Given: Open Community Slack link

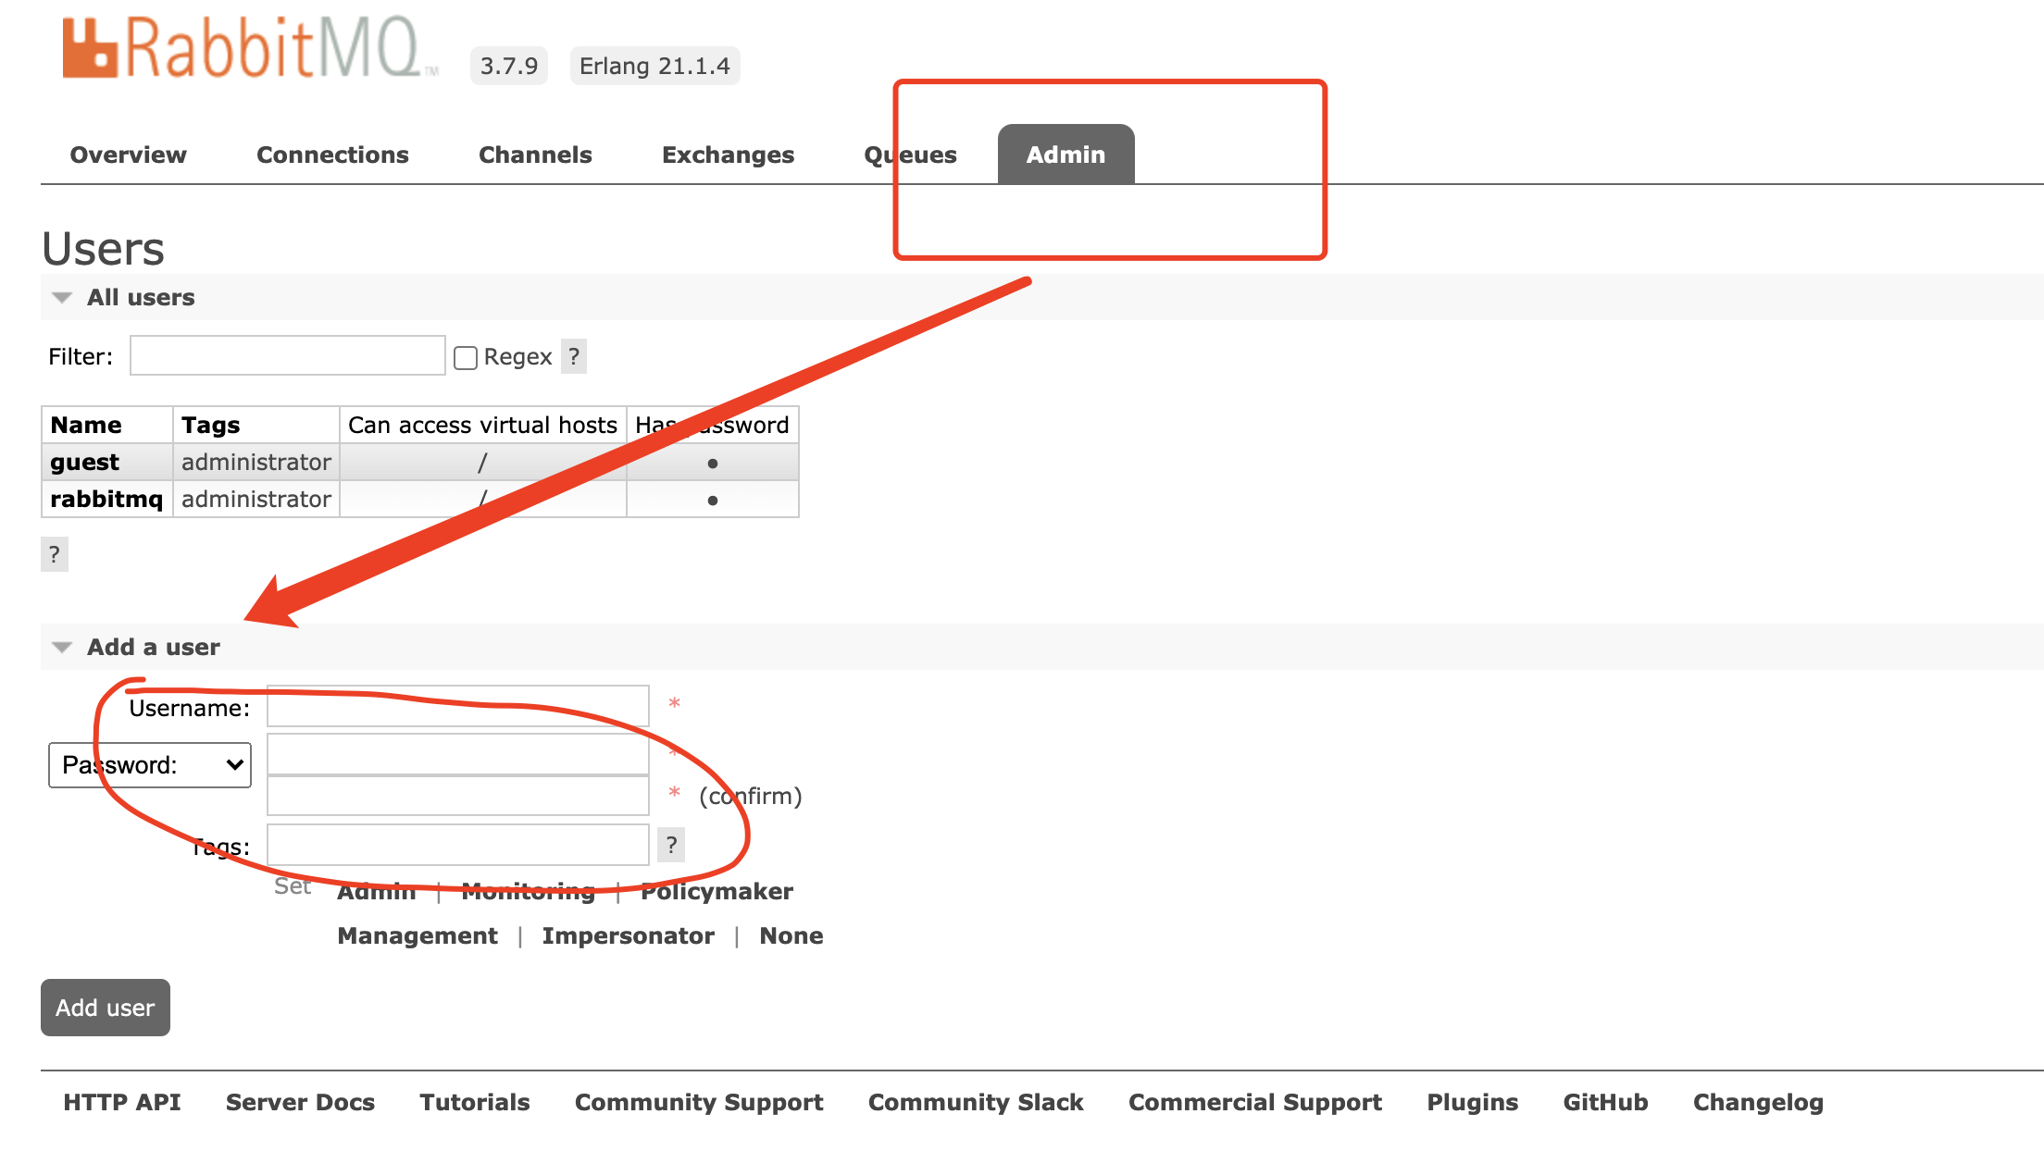Looking at the screenshot, I should [976, 1102].
